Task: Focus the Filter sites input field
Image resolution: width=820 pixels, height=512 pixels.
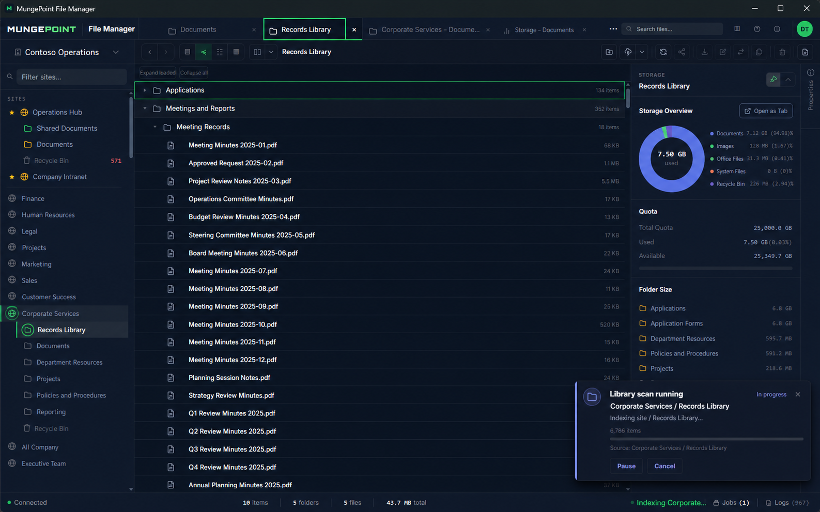Action: coord(71,77)
